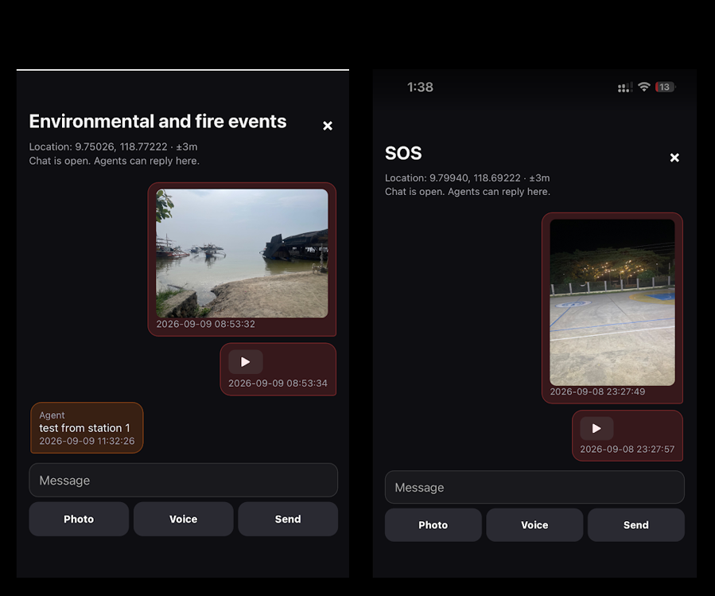Open the beach and boats photo

tap(242, 253)
